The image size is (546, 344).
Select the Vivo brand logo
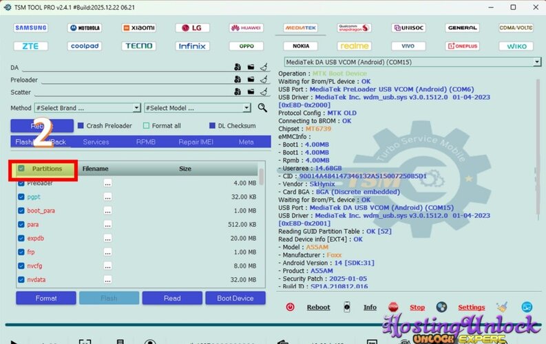tap(408, 46)
